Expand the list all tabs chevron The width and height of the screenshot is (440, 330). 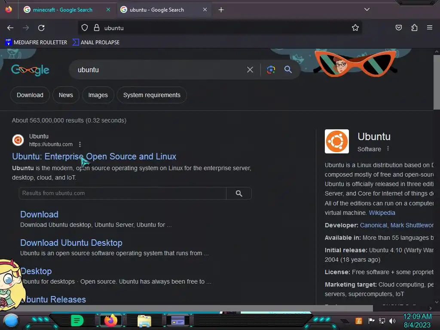coord(367,9)
